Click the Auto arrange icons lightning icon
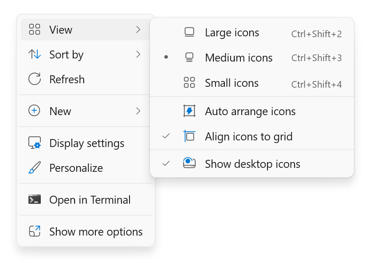The height and width of the screenshot is (263, 377). point(189,111)
